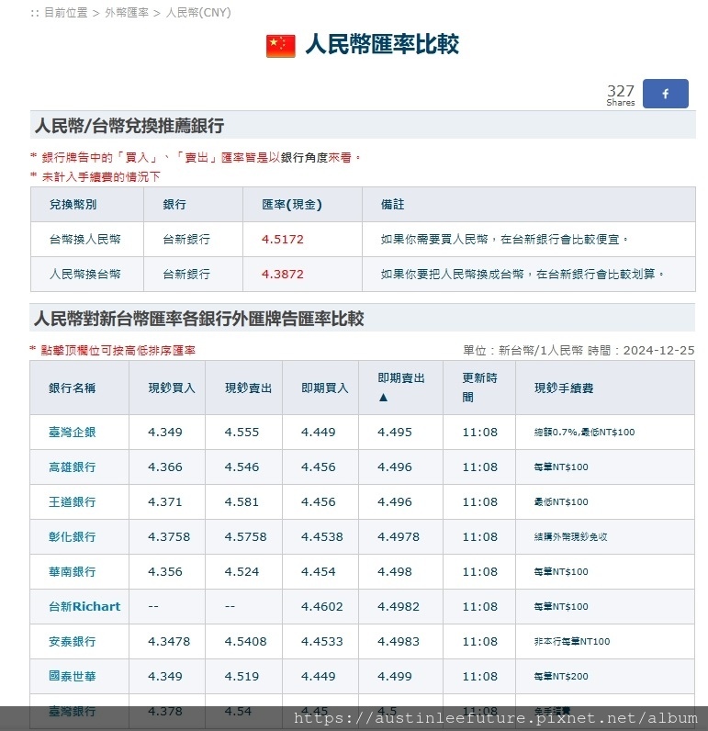Click 國泰世華 現鈔賣出 value 4.519
Screen dimensions: 708x731
pyautogui.click(x=242, y=677)
